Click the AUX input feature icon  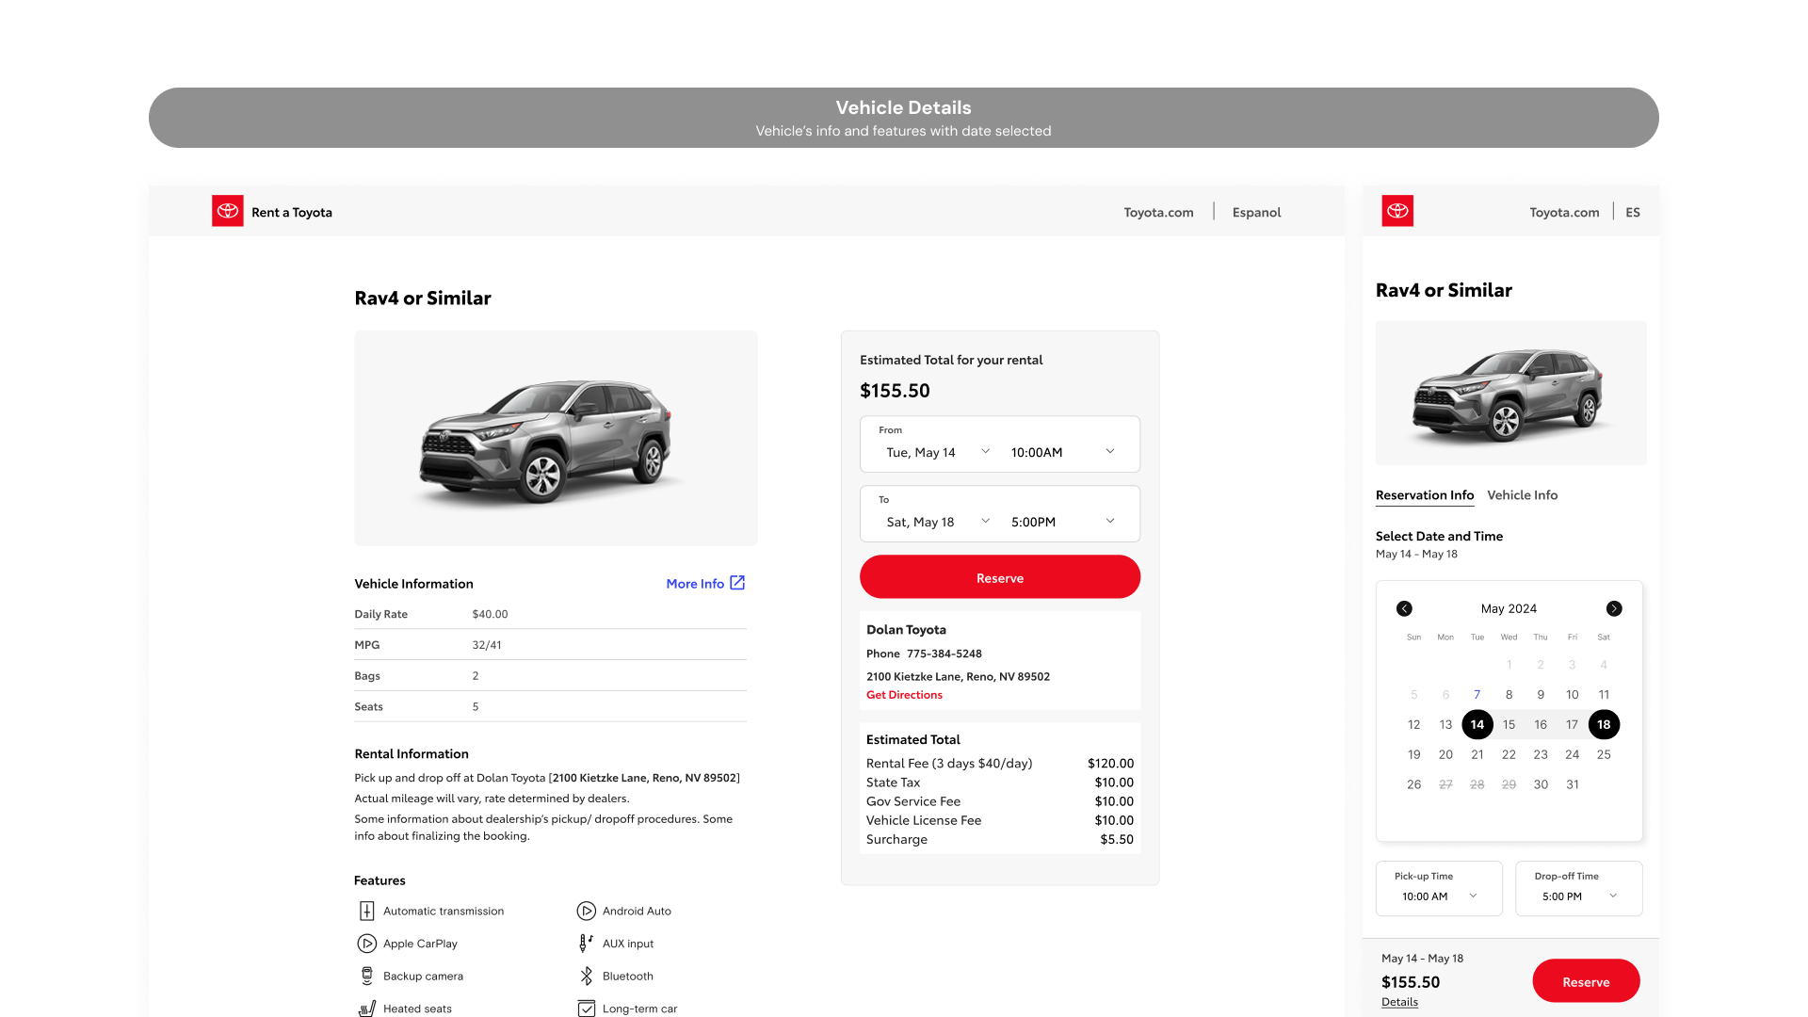click(x=586, y=944)
